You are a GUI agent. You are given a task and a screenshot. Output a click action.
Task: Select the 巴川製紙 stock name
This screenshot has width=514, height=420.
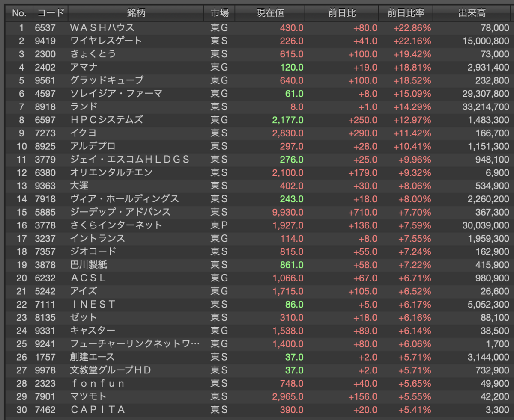point(89,265)
